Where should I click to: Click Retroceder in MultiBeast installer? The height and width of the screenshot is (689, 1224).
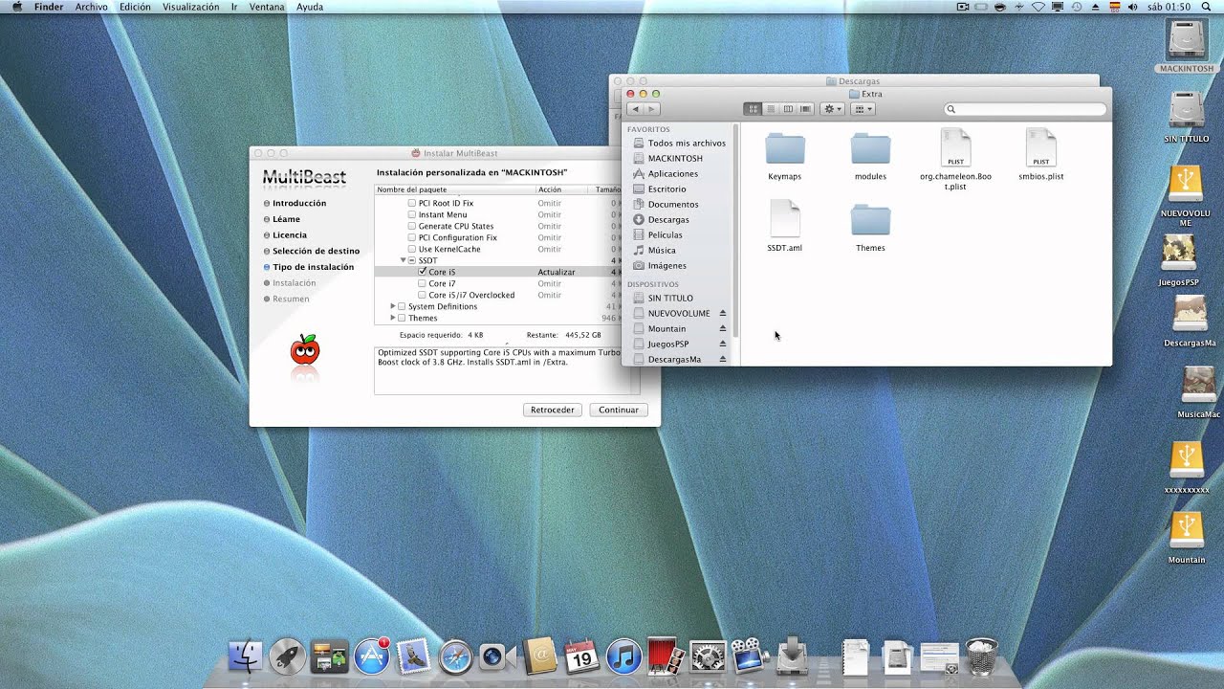point(553,410)
